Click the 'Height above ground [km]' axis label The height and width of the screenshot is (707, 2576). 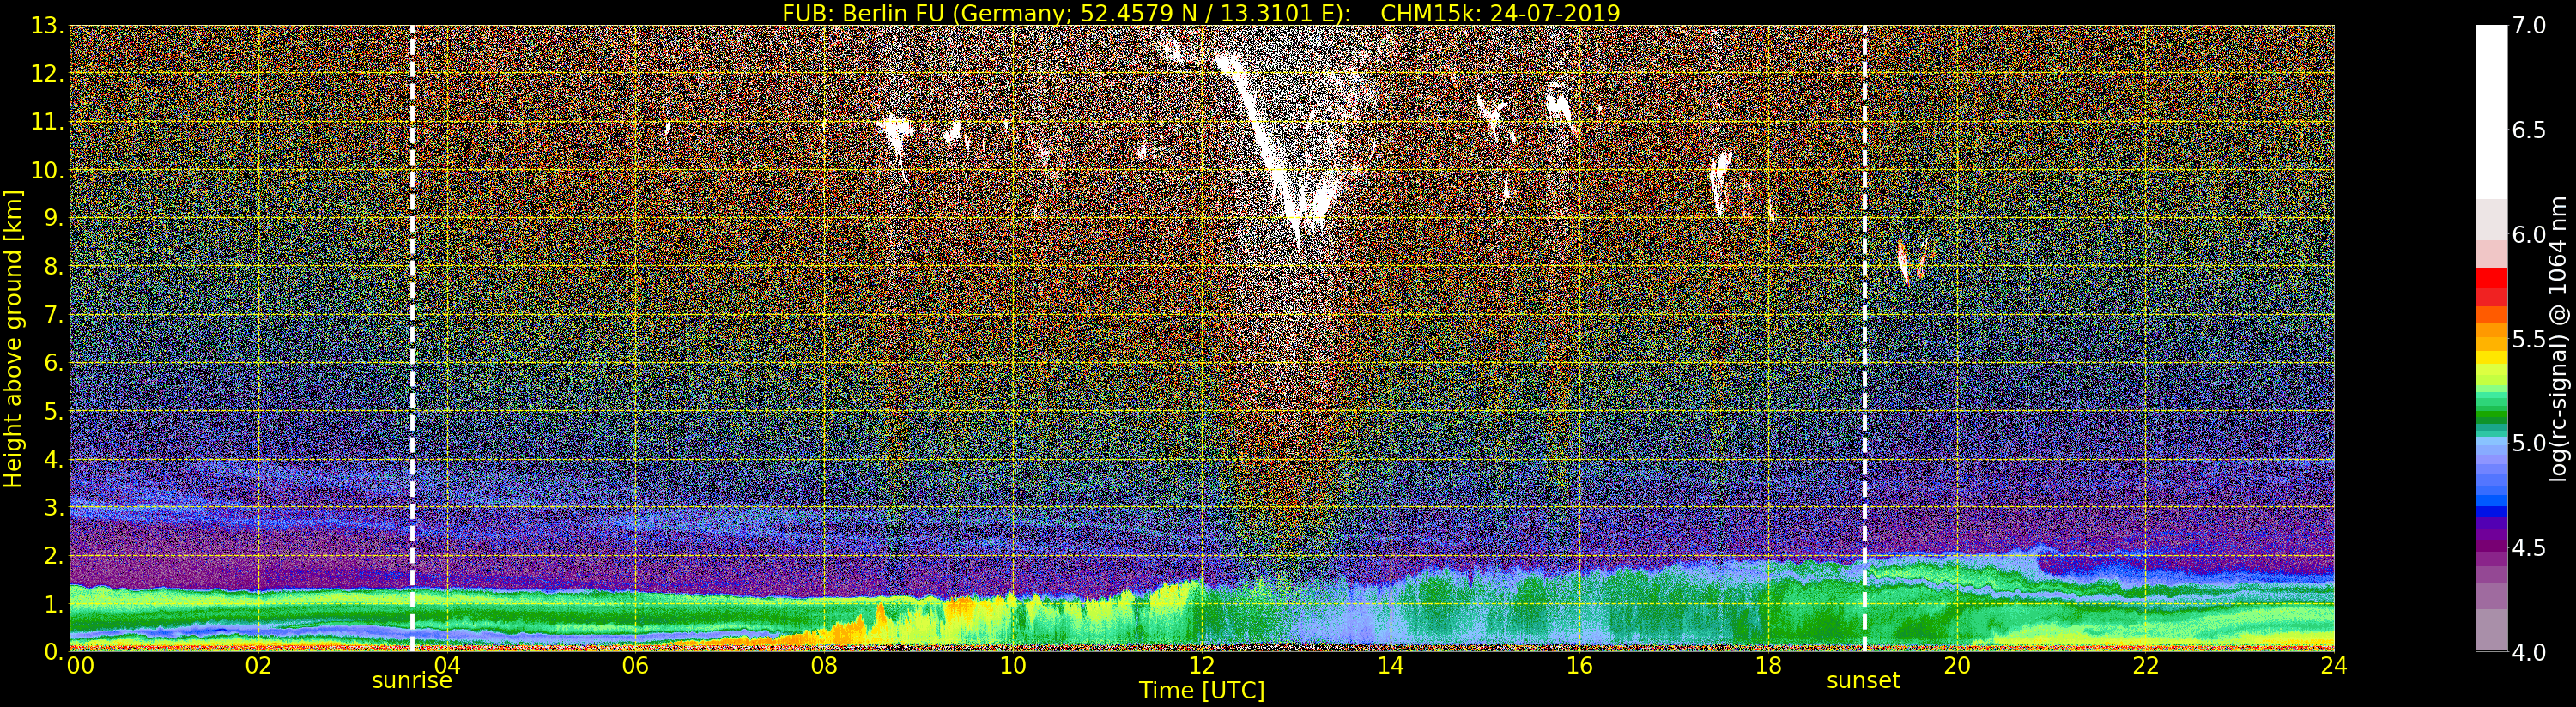point(13,339)
